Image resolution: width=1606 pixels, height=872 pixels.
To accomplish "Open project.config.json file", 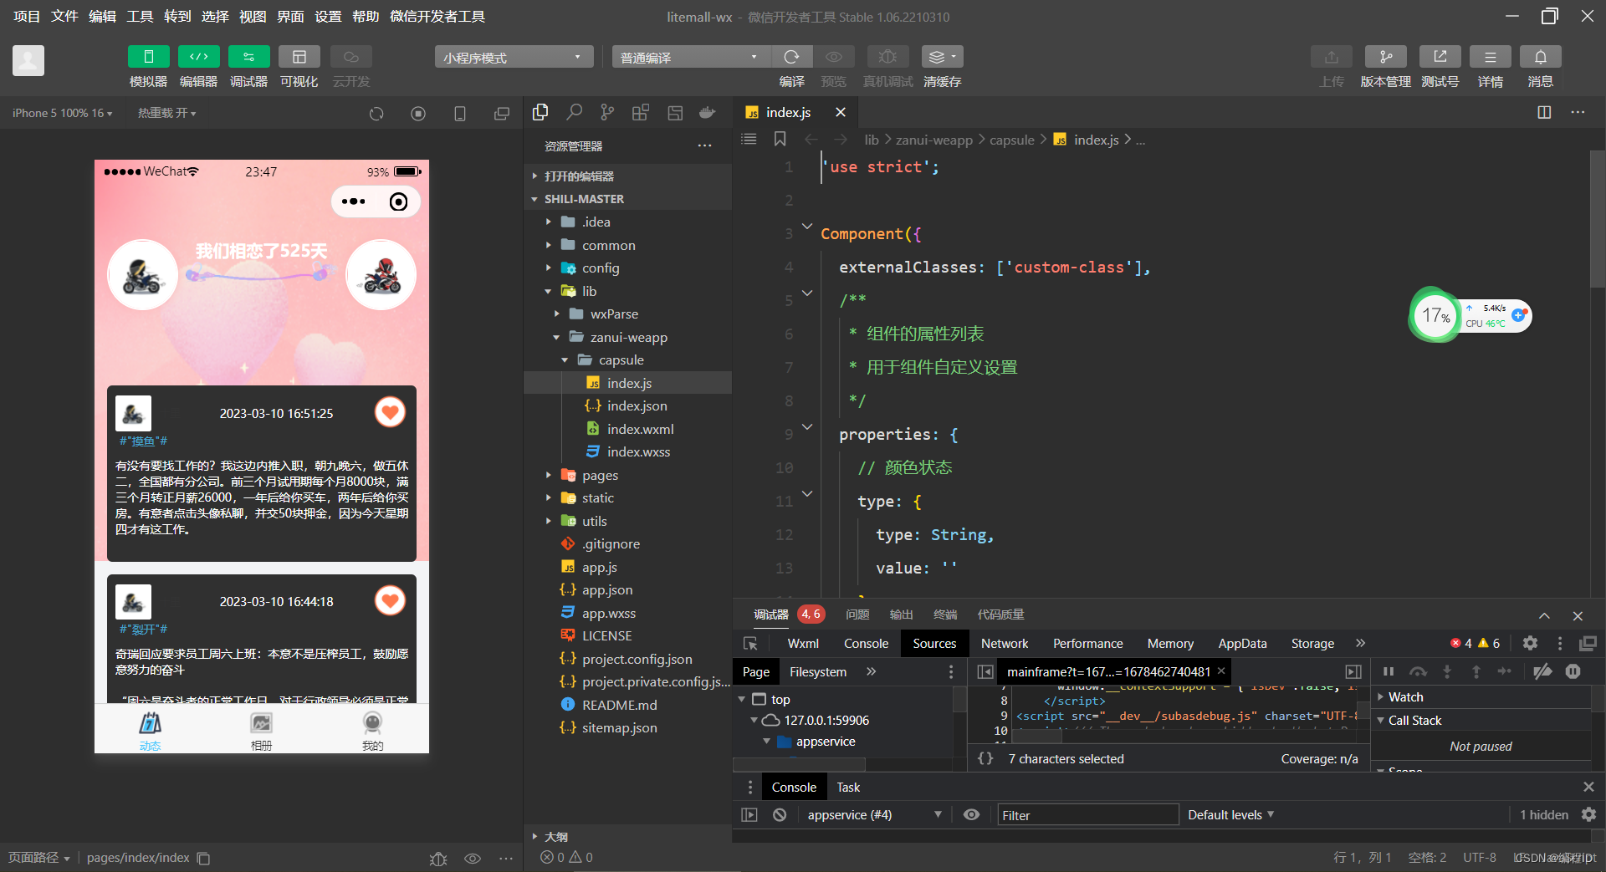I will 637,659.
